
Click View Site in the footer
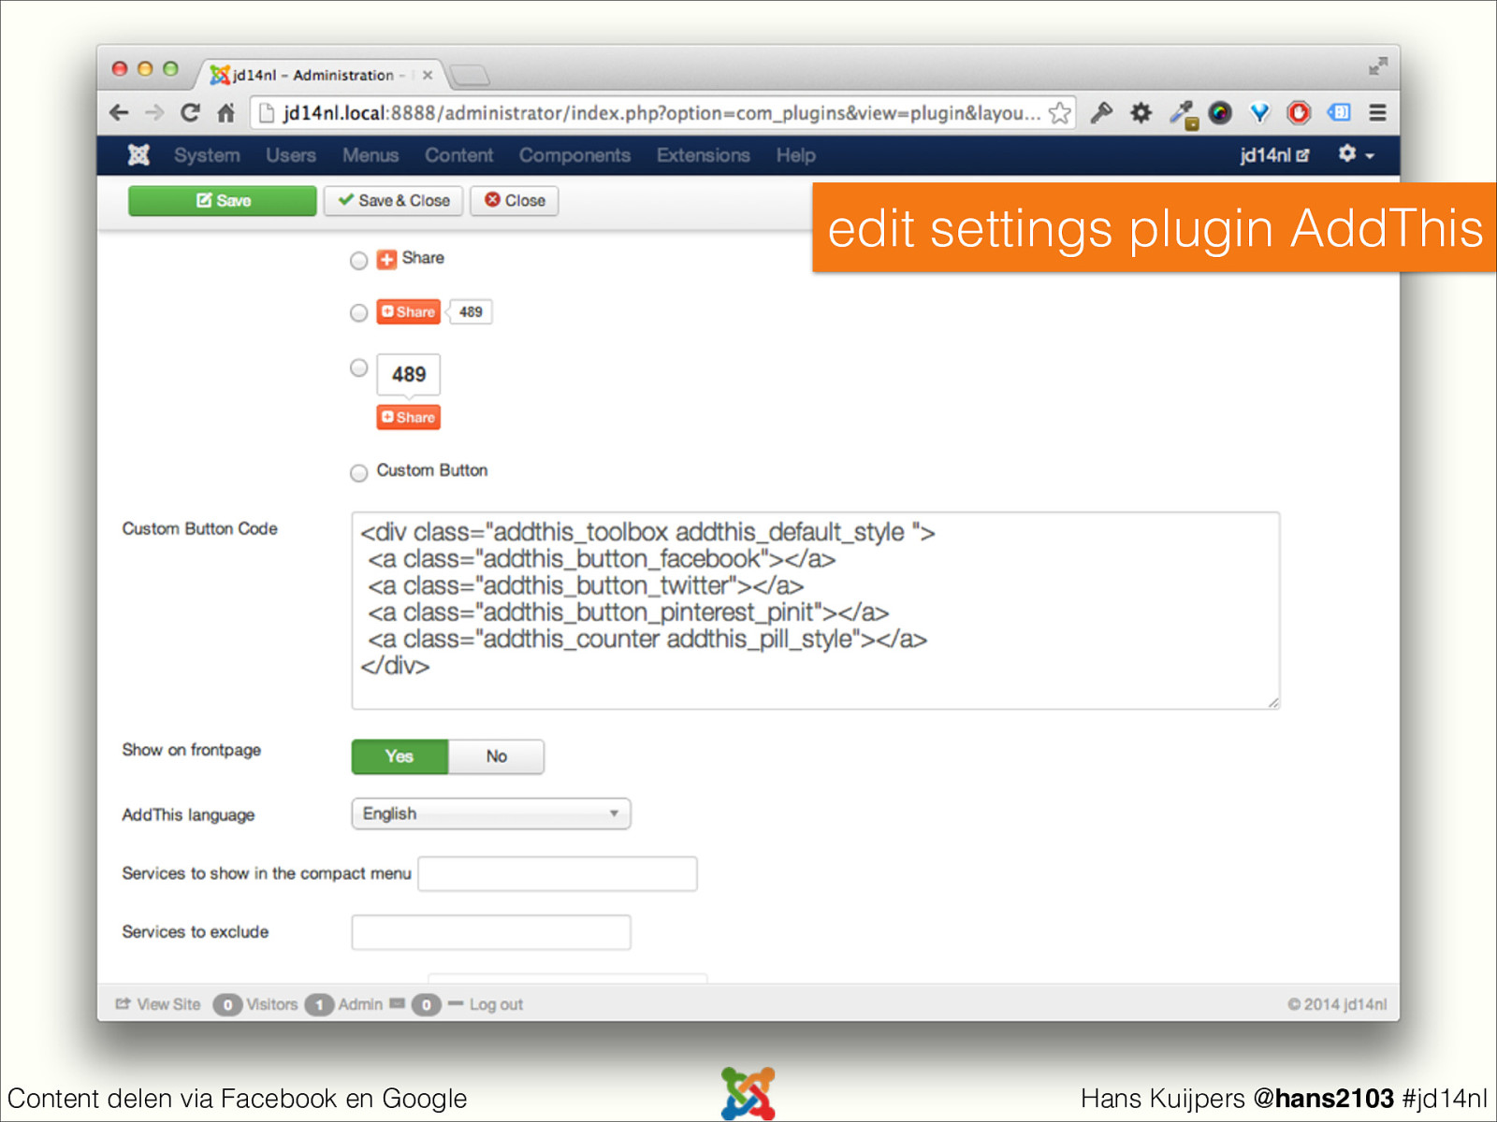coord(158,1004)
